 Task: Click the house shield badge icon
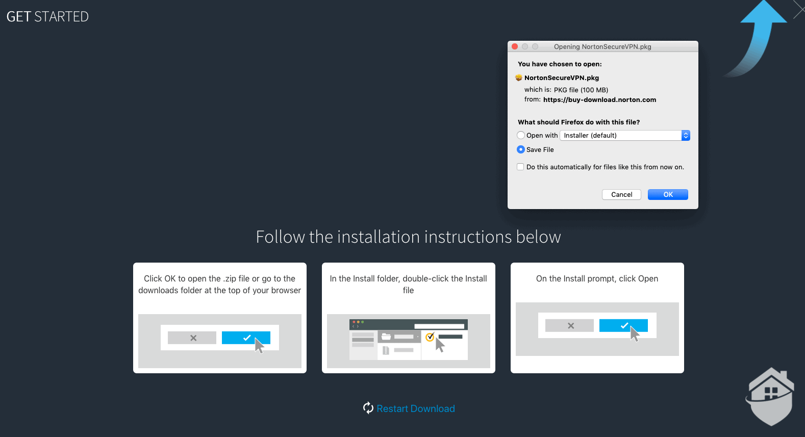pyautogui.click(x=771, y=396)
